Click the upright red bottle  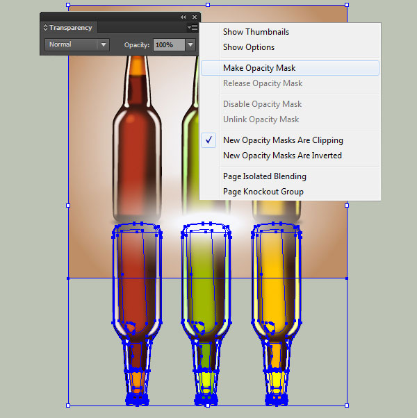click(x=137, y=139)
